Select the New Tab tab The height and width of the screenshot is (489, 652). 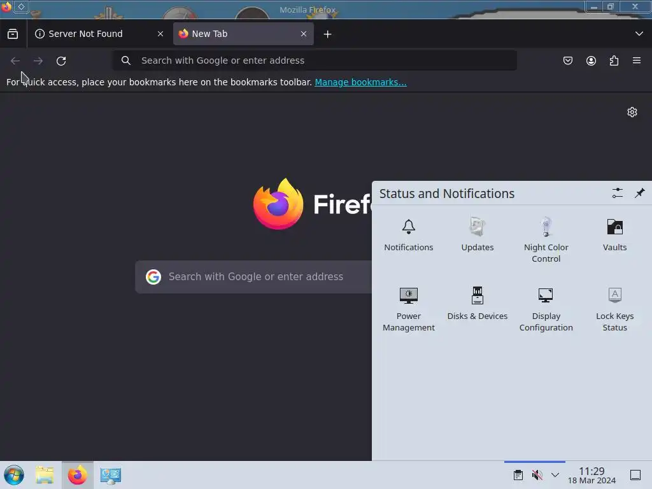click(243, 34)
